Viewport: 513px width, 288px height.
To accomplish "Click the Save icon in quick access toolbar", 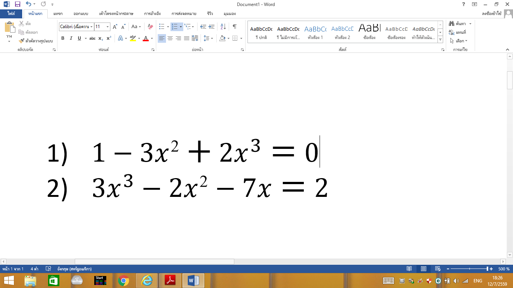I will coord(17,4).
